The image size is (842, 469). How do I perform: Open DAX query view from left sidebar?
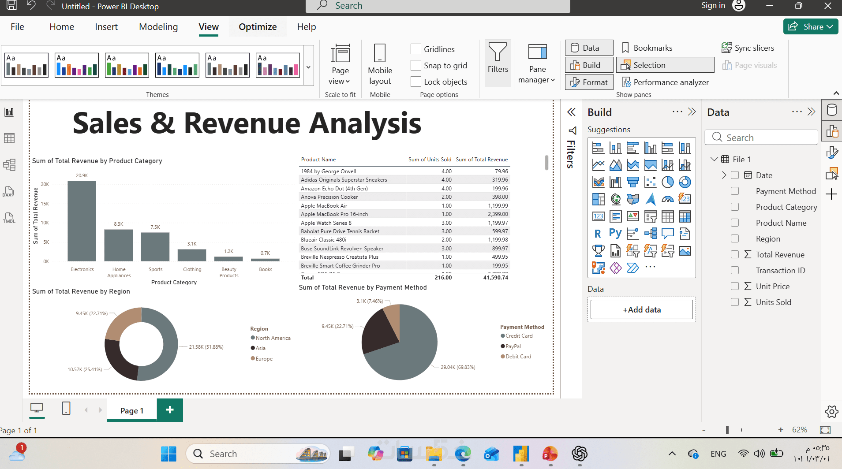click(x=9, y=191)
